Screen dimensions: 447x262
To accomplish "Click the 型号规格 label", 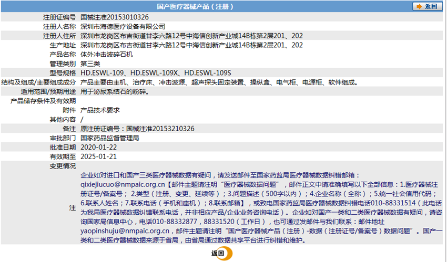I will point(63,73).
